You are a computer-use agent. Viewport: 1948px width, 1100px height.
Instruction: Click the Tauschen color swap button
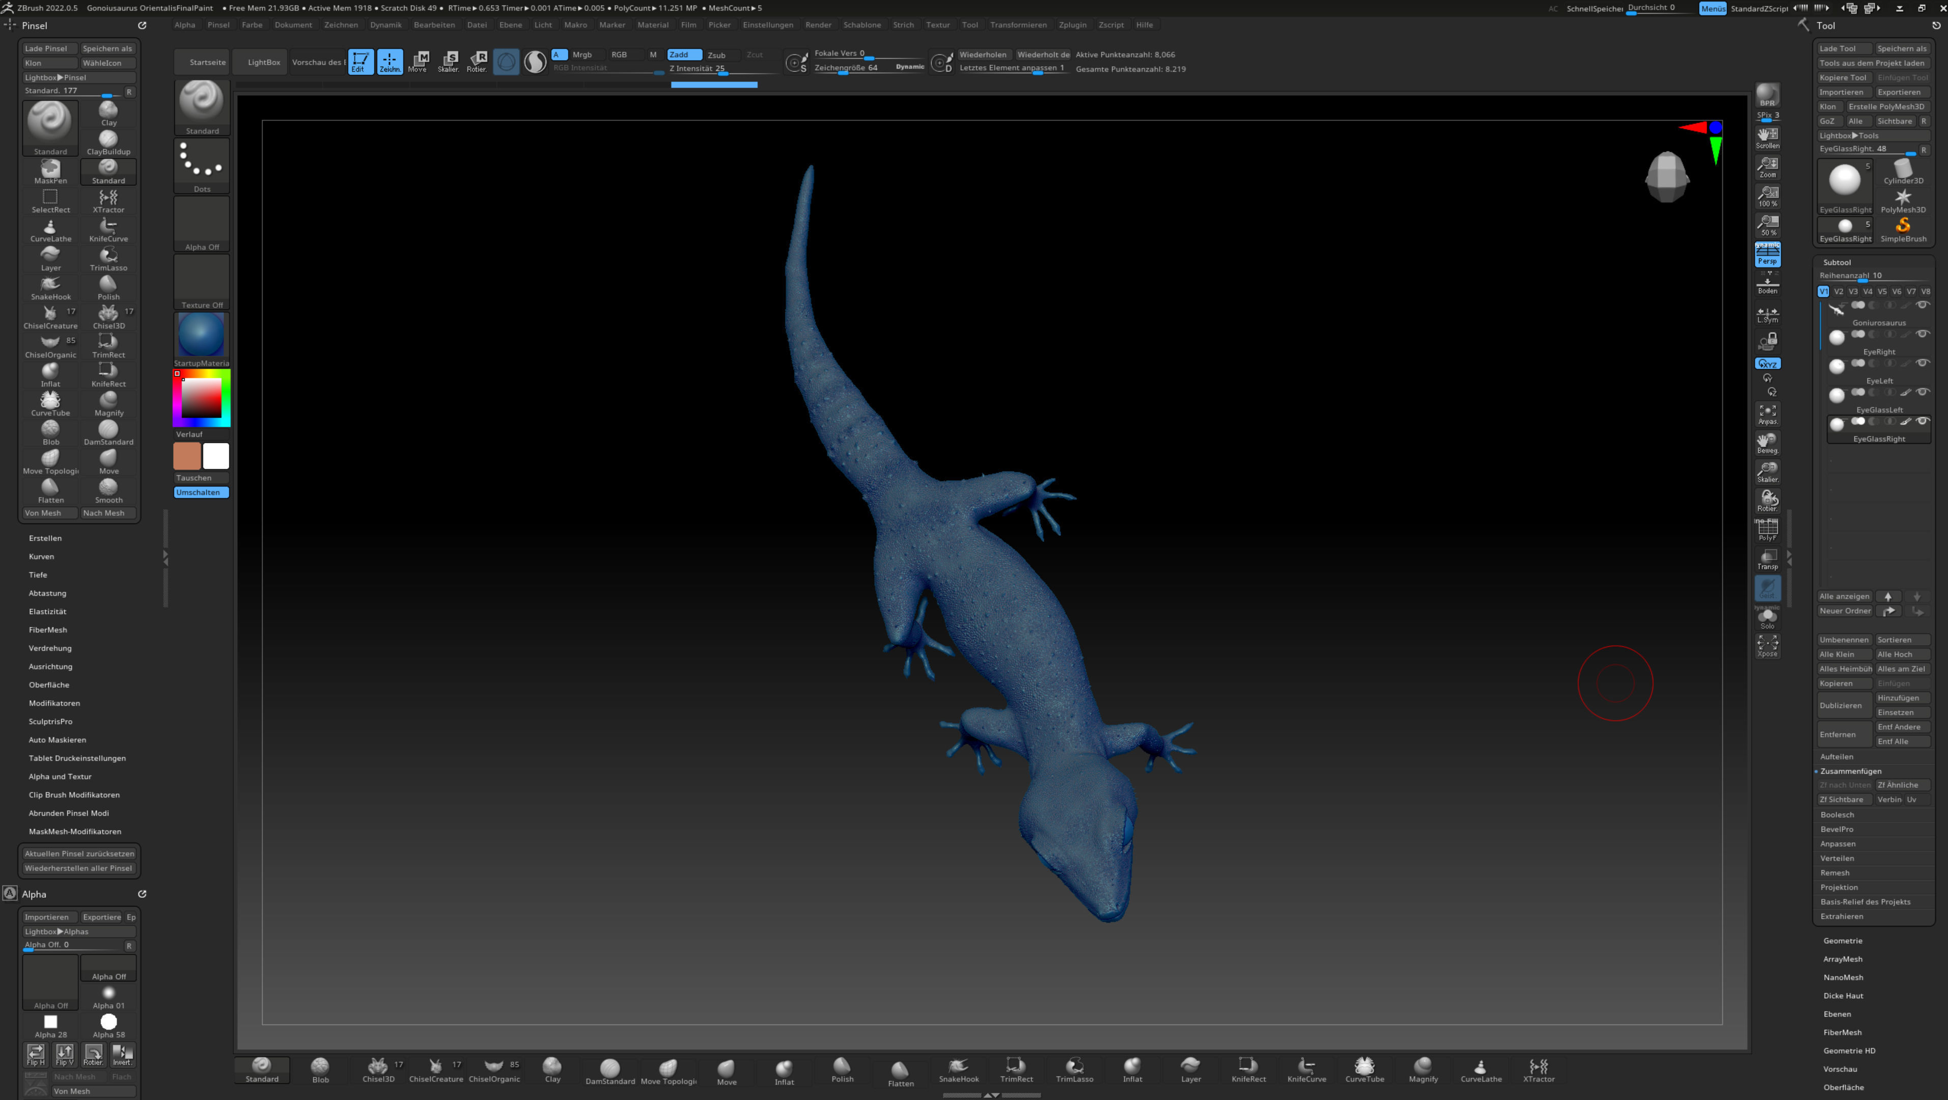pos(201,478)
